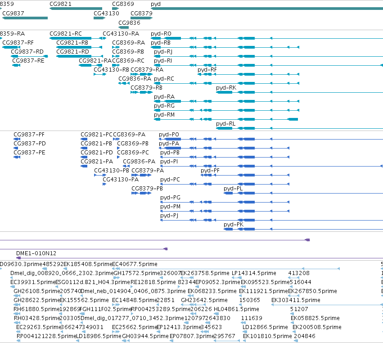Click protein pyd-PJ label
383x343 pixels.
[169, 216]
